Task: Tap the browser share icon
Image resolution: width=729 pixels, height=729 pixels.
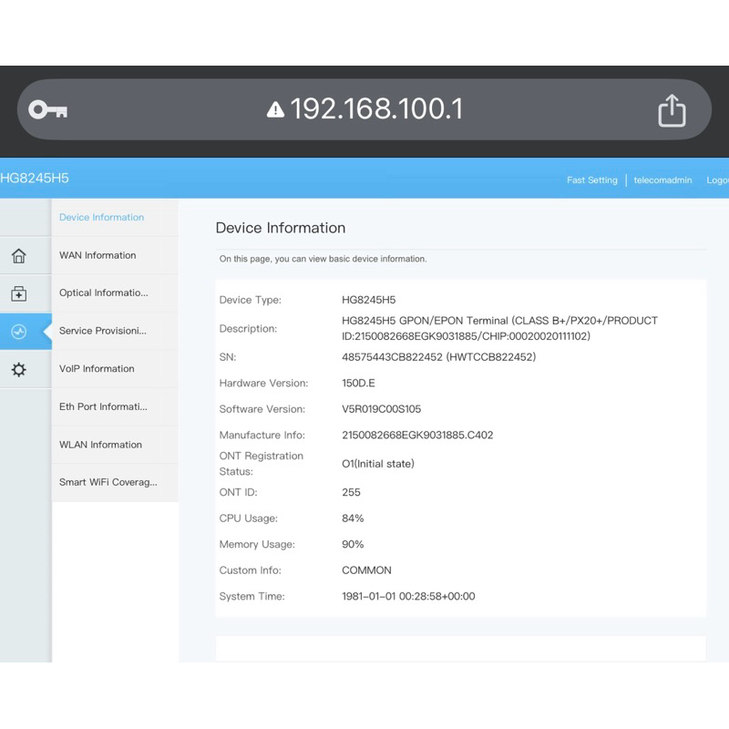Action: (x=672, y=110)
